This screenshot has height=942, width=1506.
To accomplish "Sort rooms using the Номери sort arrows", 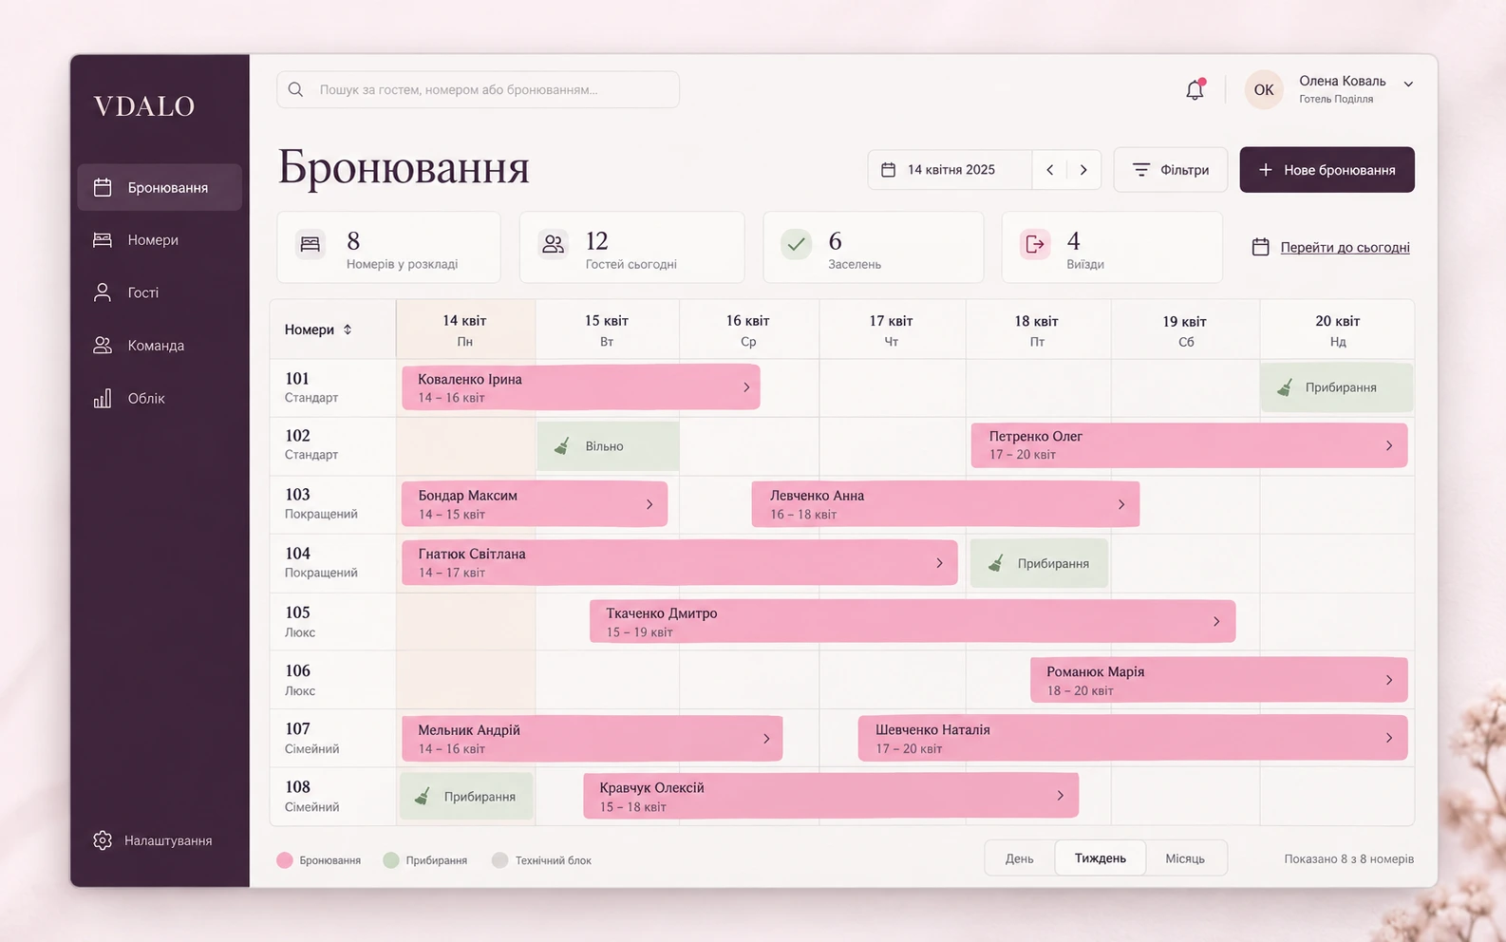I will click(348, 330).
